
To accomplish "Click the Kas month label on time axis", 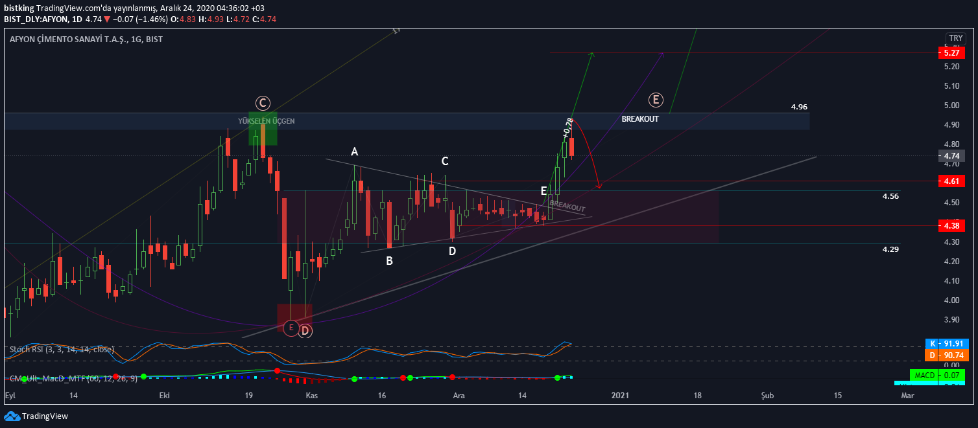I will 311,395.
